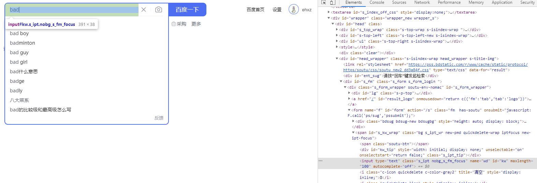
Task: Toggle the DevTools device toolbar icon
Action: [x=332, y=2]
